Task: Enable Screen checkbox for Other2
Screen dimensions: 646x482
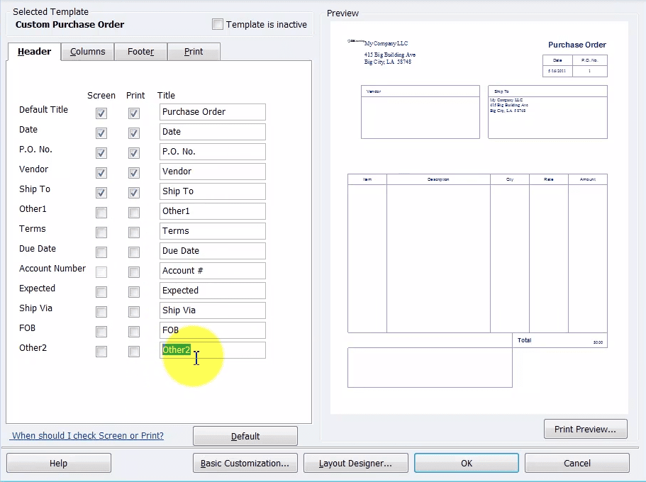Action: coord(101,352)
